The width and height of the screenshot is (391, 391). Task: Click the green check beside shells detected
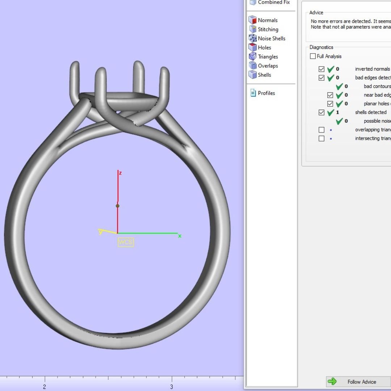(x=331, y=112)
